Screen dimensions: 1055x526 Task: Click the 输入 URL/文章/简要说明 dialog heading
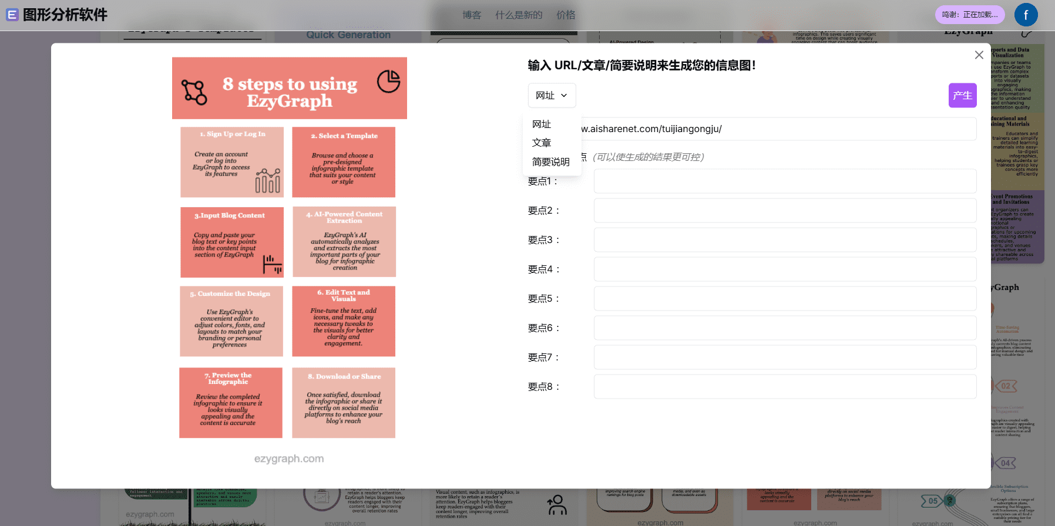tap(641, 65)
